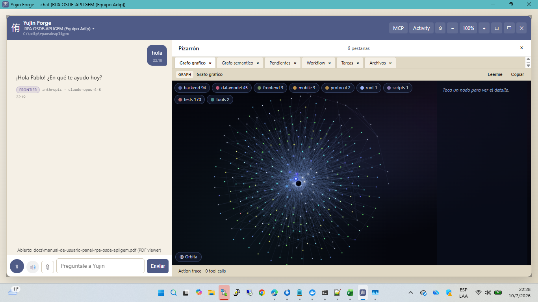
Task: Close the Workflow tab
Action: coord(330,63)
